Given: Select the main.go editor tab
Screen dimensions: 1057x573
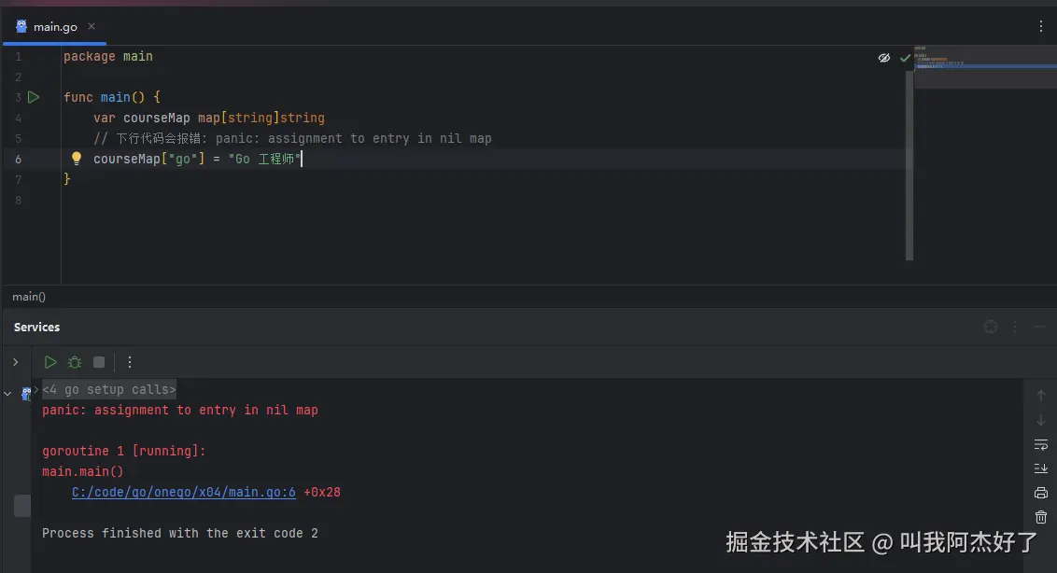Looking at the screenshot, I should coord(46,27).
